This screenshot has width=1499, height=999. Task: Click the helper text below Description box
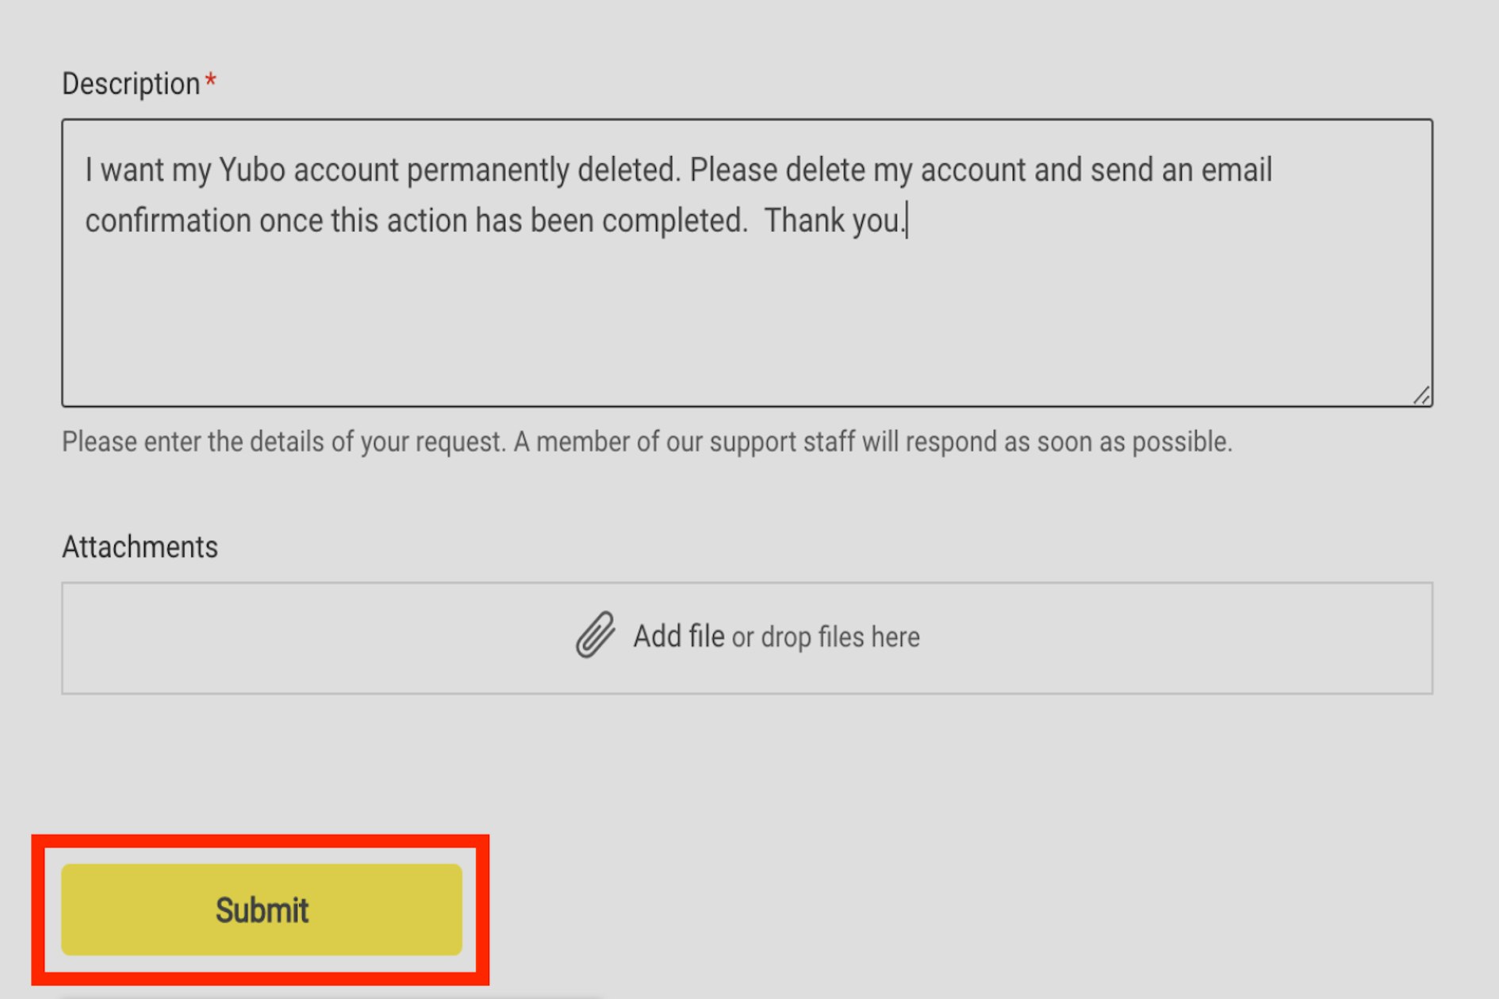coord(647,442)
